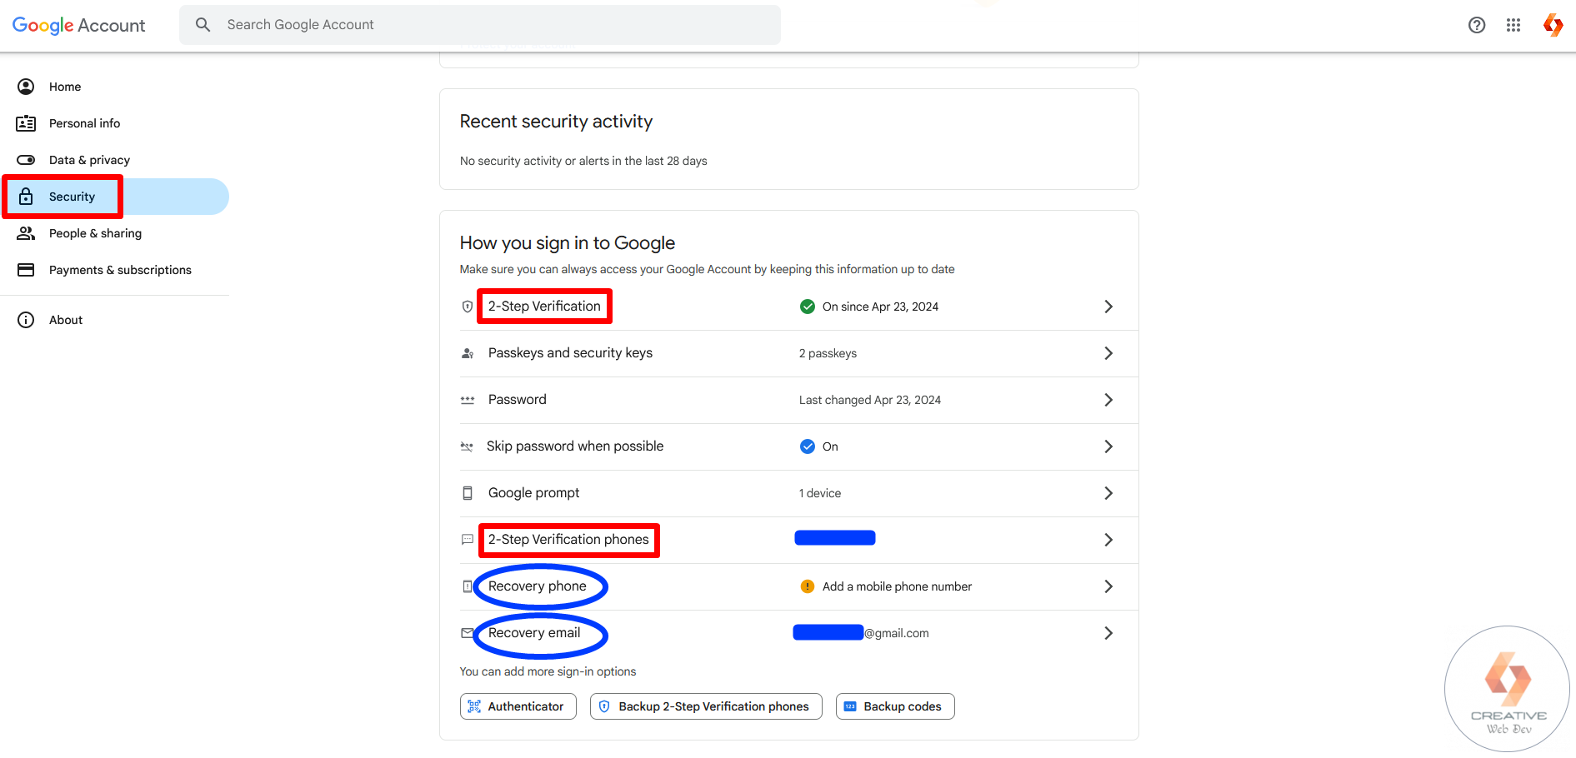This screenshot has width=1576, height=758.
Task: Click the Authenticator QR icon
Action: (474, 706)
